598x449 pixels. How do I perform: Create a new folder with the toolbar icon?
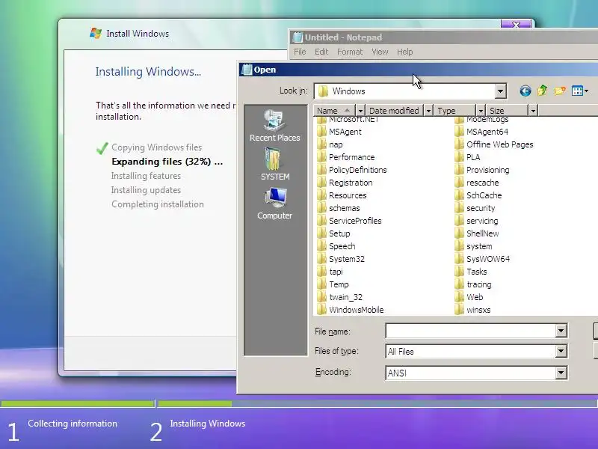pos(559,91)
